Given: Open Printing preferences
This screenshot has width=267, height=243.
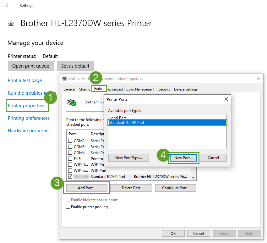Looking at the screenshot, I should click(x=28, y=118).
